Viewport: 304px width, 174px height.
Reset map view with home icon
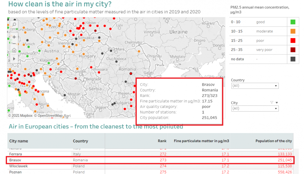click(x=14, y=50)
